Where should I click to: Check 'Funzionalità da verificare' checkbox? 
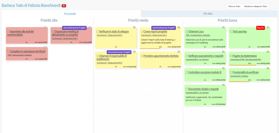[x=231, y=73]
